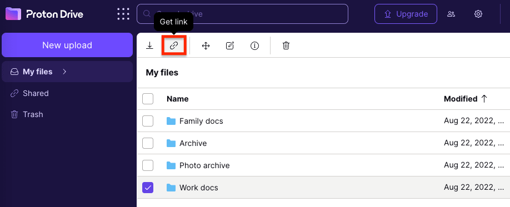
Task: Check the Photo archive row checkbox
Action: (x=148, y=165)
